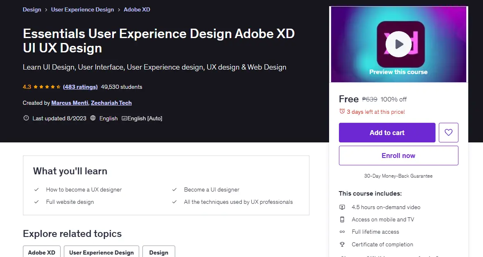The height and width of the screenshot is (257, 483).
Task: Click 'This course includes:' heading
Action: pyautogui.click(x=370, y=194)
